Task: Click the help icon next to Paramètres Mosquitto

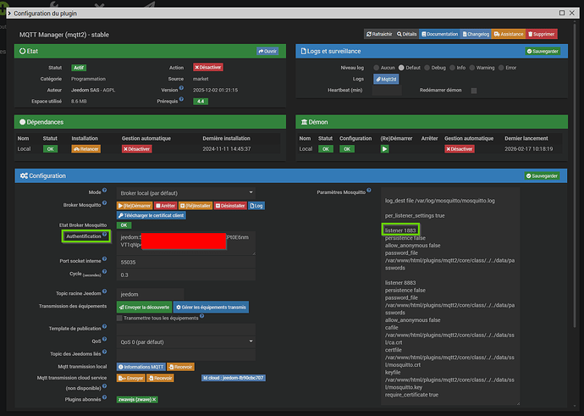Action: point(369,192)
